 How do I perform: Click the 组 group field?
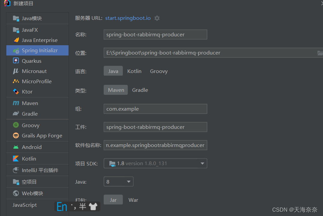coord(155,109)
